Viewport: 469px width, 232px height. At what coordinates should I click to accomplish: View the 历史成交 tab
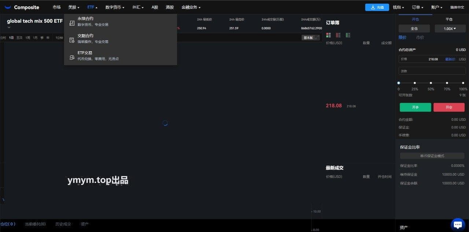[x=63, y=224]
